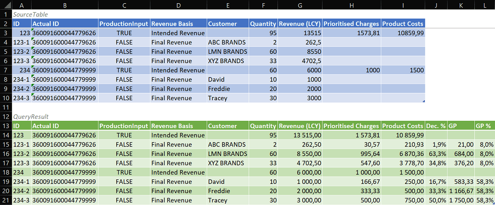The height and width of the screenshot is (205, 495).
Task: Select GP cell showing 1 750,00
Action: 461,200
